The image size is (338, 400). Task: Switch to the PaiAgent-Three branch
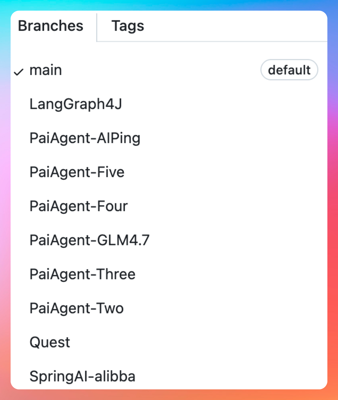[x=82, y=274]
